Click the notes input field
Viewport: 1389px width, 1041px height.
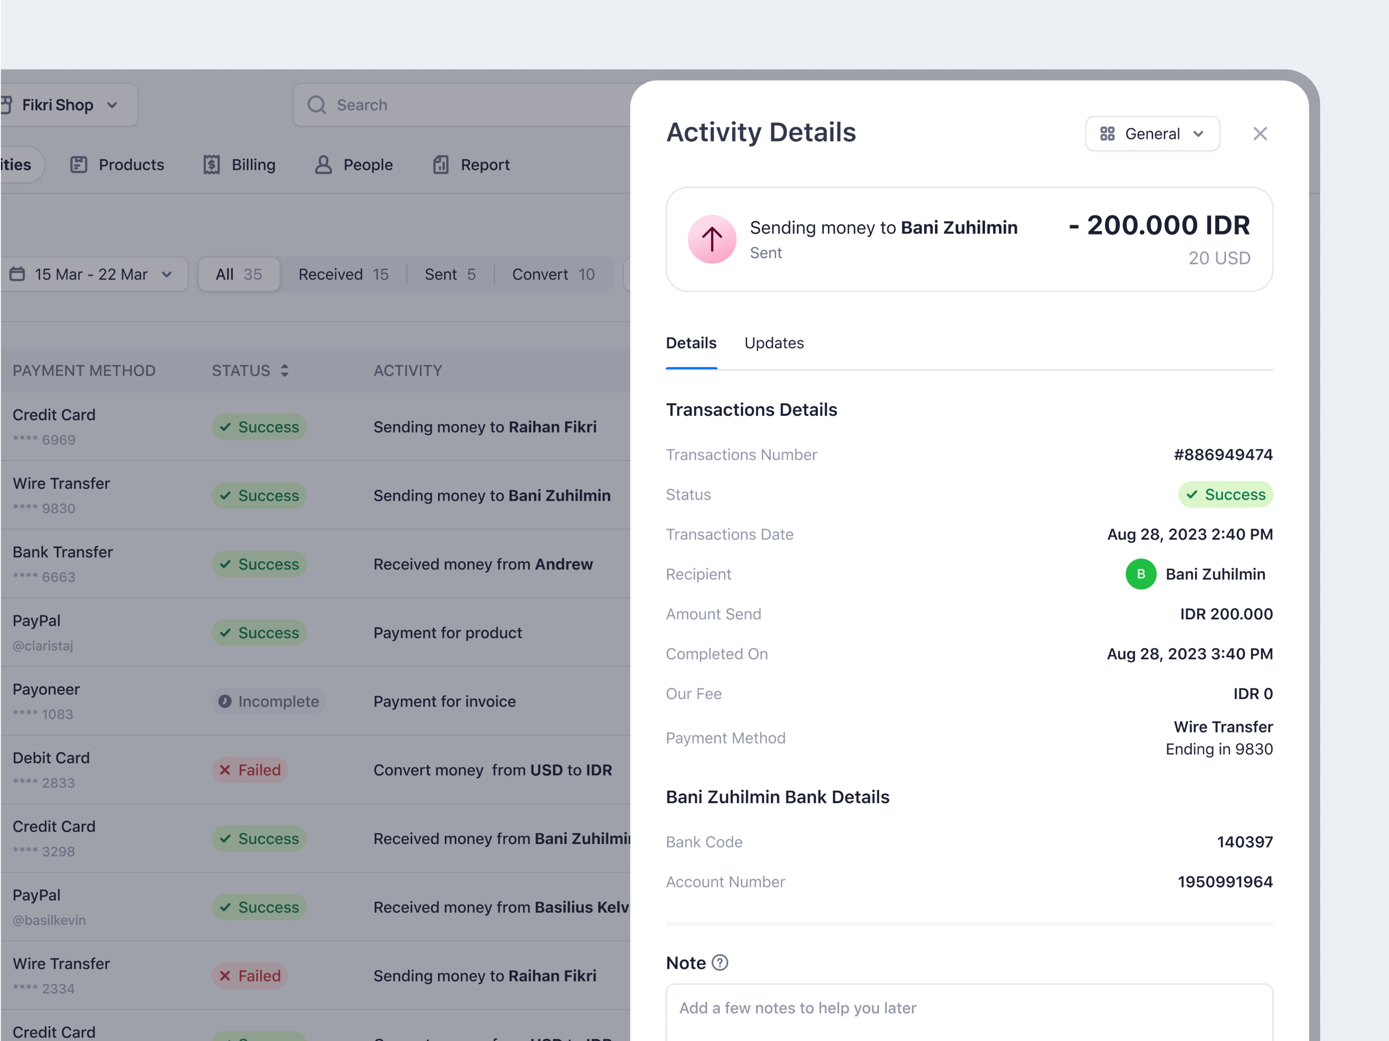point(968,1009)
